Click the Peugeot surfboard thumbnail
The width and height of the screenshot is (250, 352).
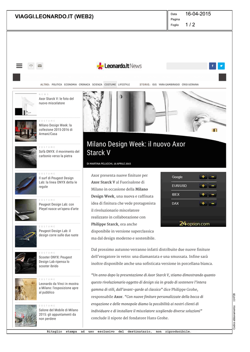pos(26,184)
